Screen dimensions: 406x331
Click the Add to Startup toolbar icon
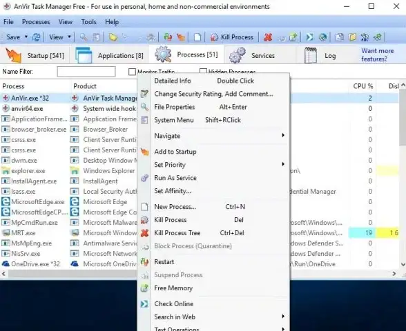tap(180, 37)
